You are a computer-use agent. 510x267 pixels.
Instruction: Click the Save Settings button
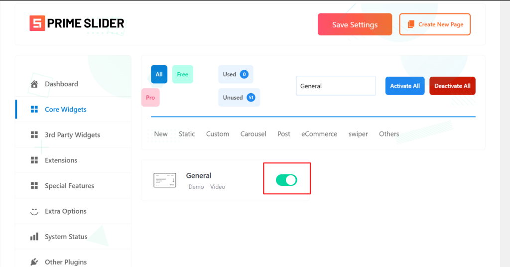[x=355, y=24]
